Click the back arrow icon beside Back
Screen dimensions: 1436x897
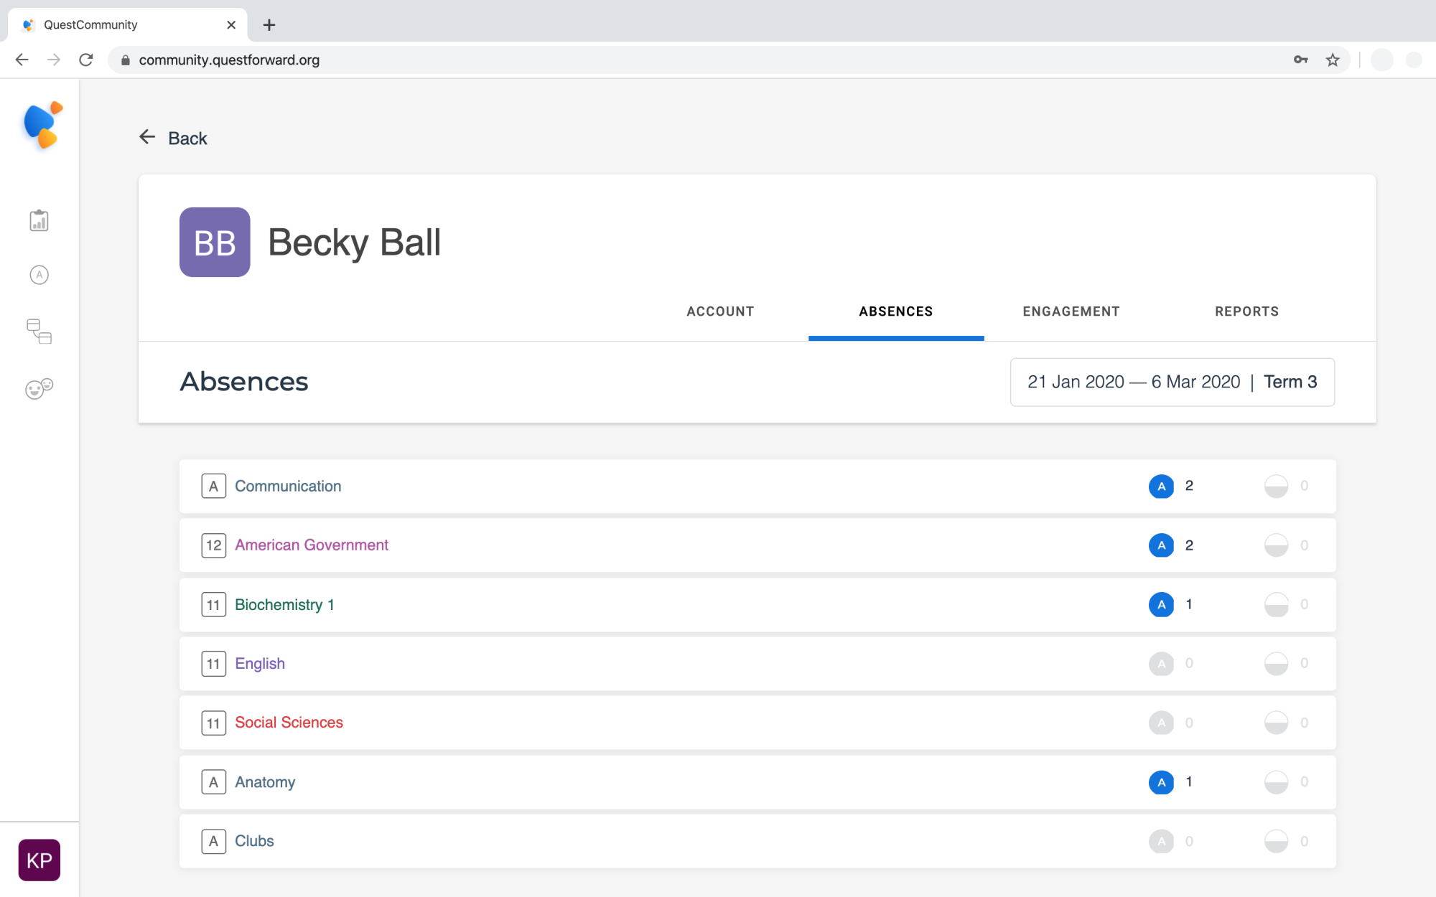(x=147, y=137)
